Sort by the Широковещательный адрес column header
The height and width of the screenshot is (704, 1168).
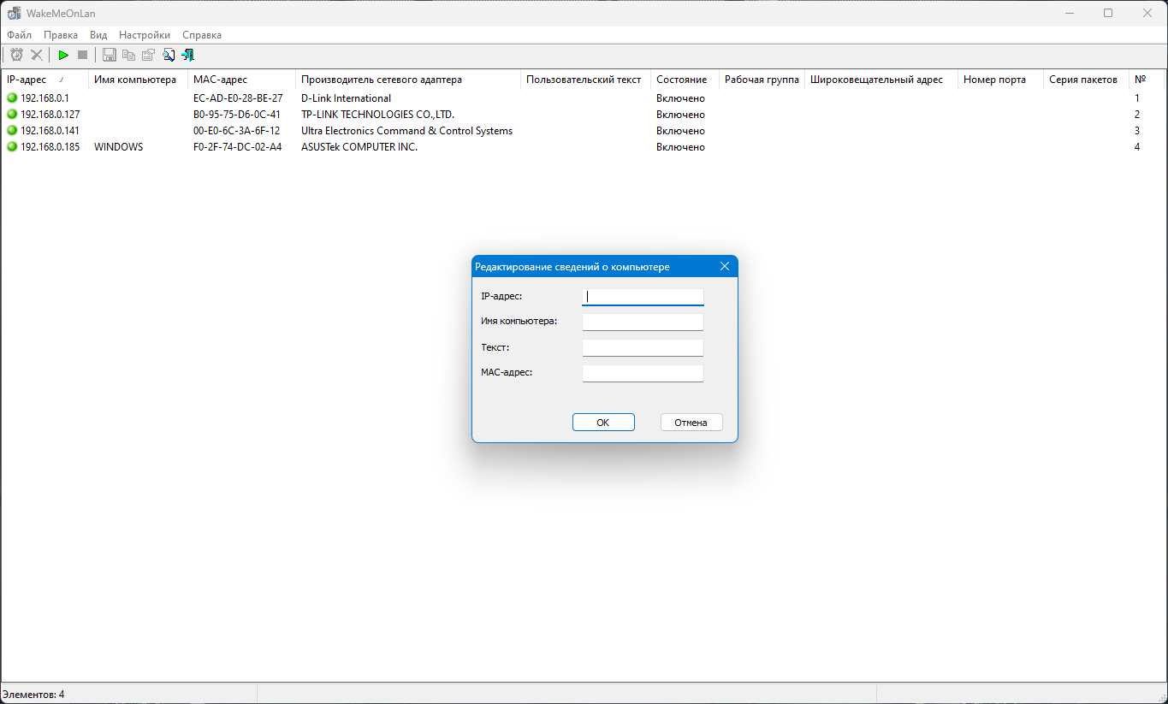pos(880,80)
